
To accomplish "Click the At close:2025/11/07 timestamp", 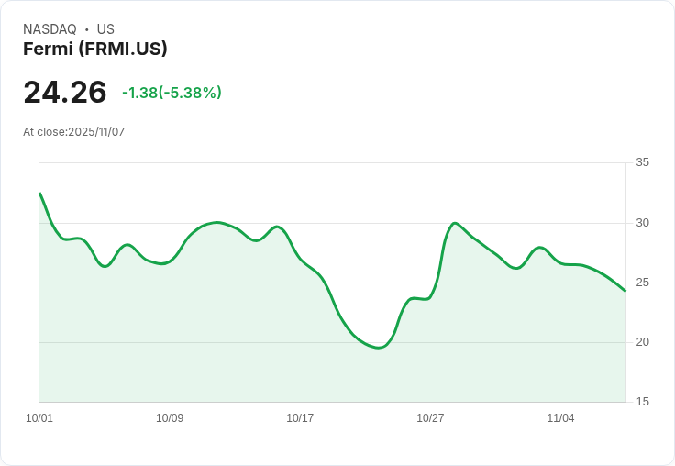I will (x=74, y=132).
